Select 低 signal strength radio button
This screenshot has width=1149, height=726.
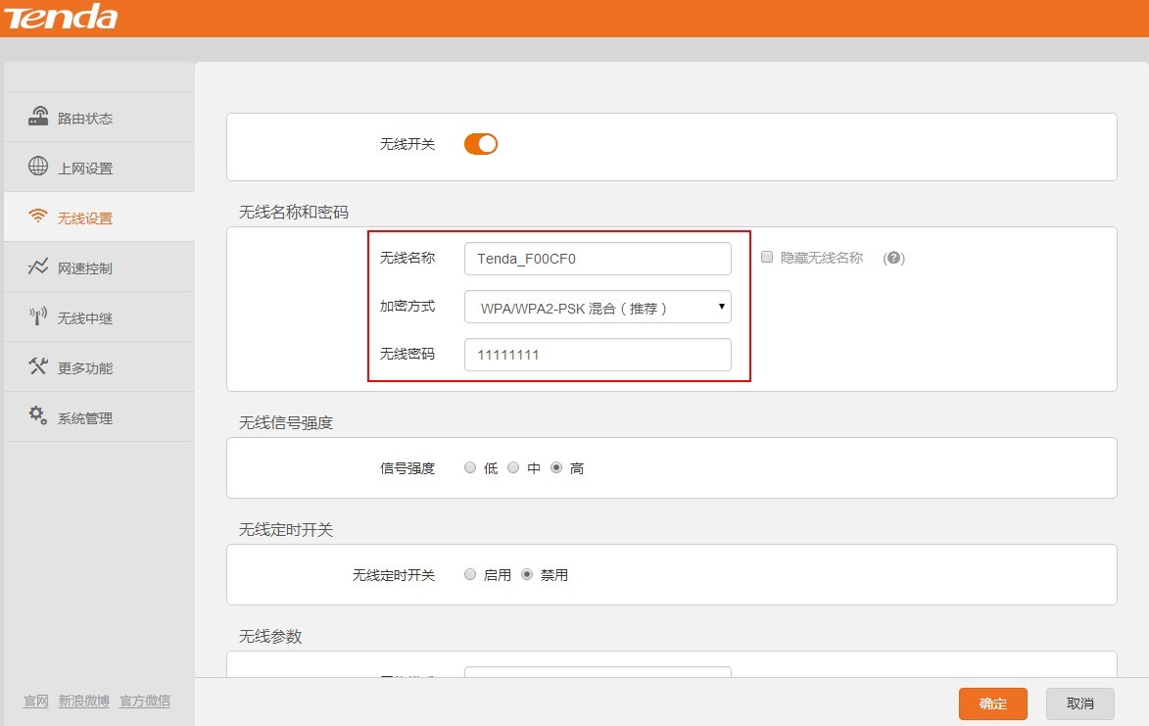(469, 467)
